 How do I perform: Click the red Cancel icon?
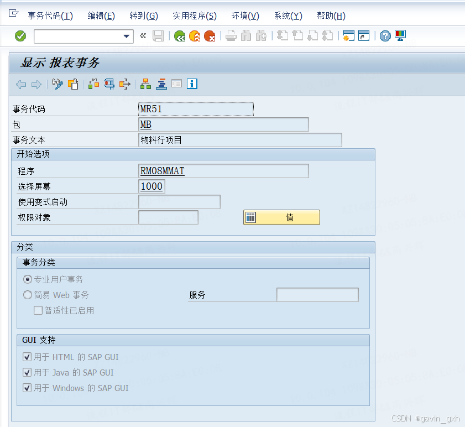[210, 36]
